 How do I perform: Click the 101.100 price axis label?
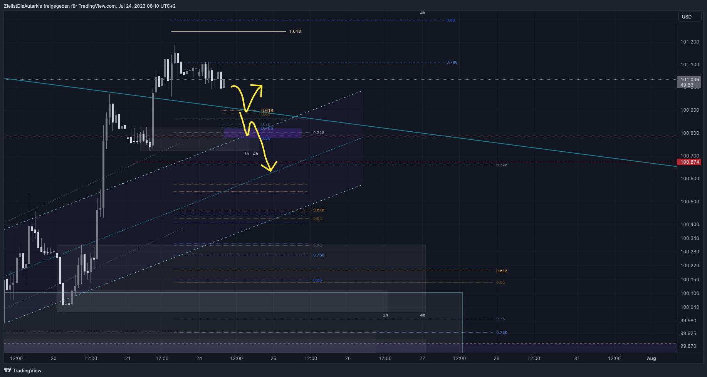(x=690, y=65)
